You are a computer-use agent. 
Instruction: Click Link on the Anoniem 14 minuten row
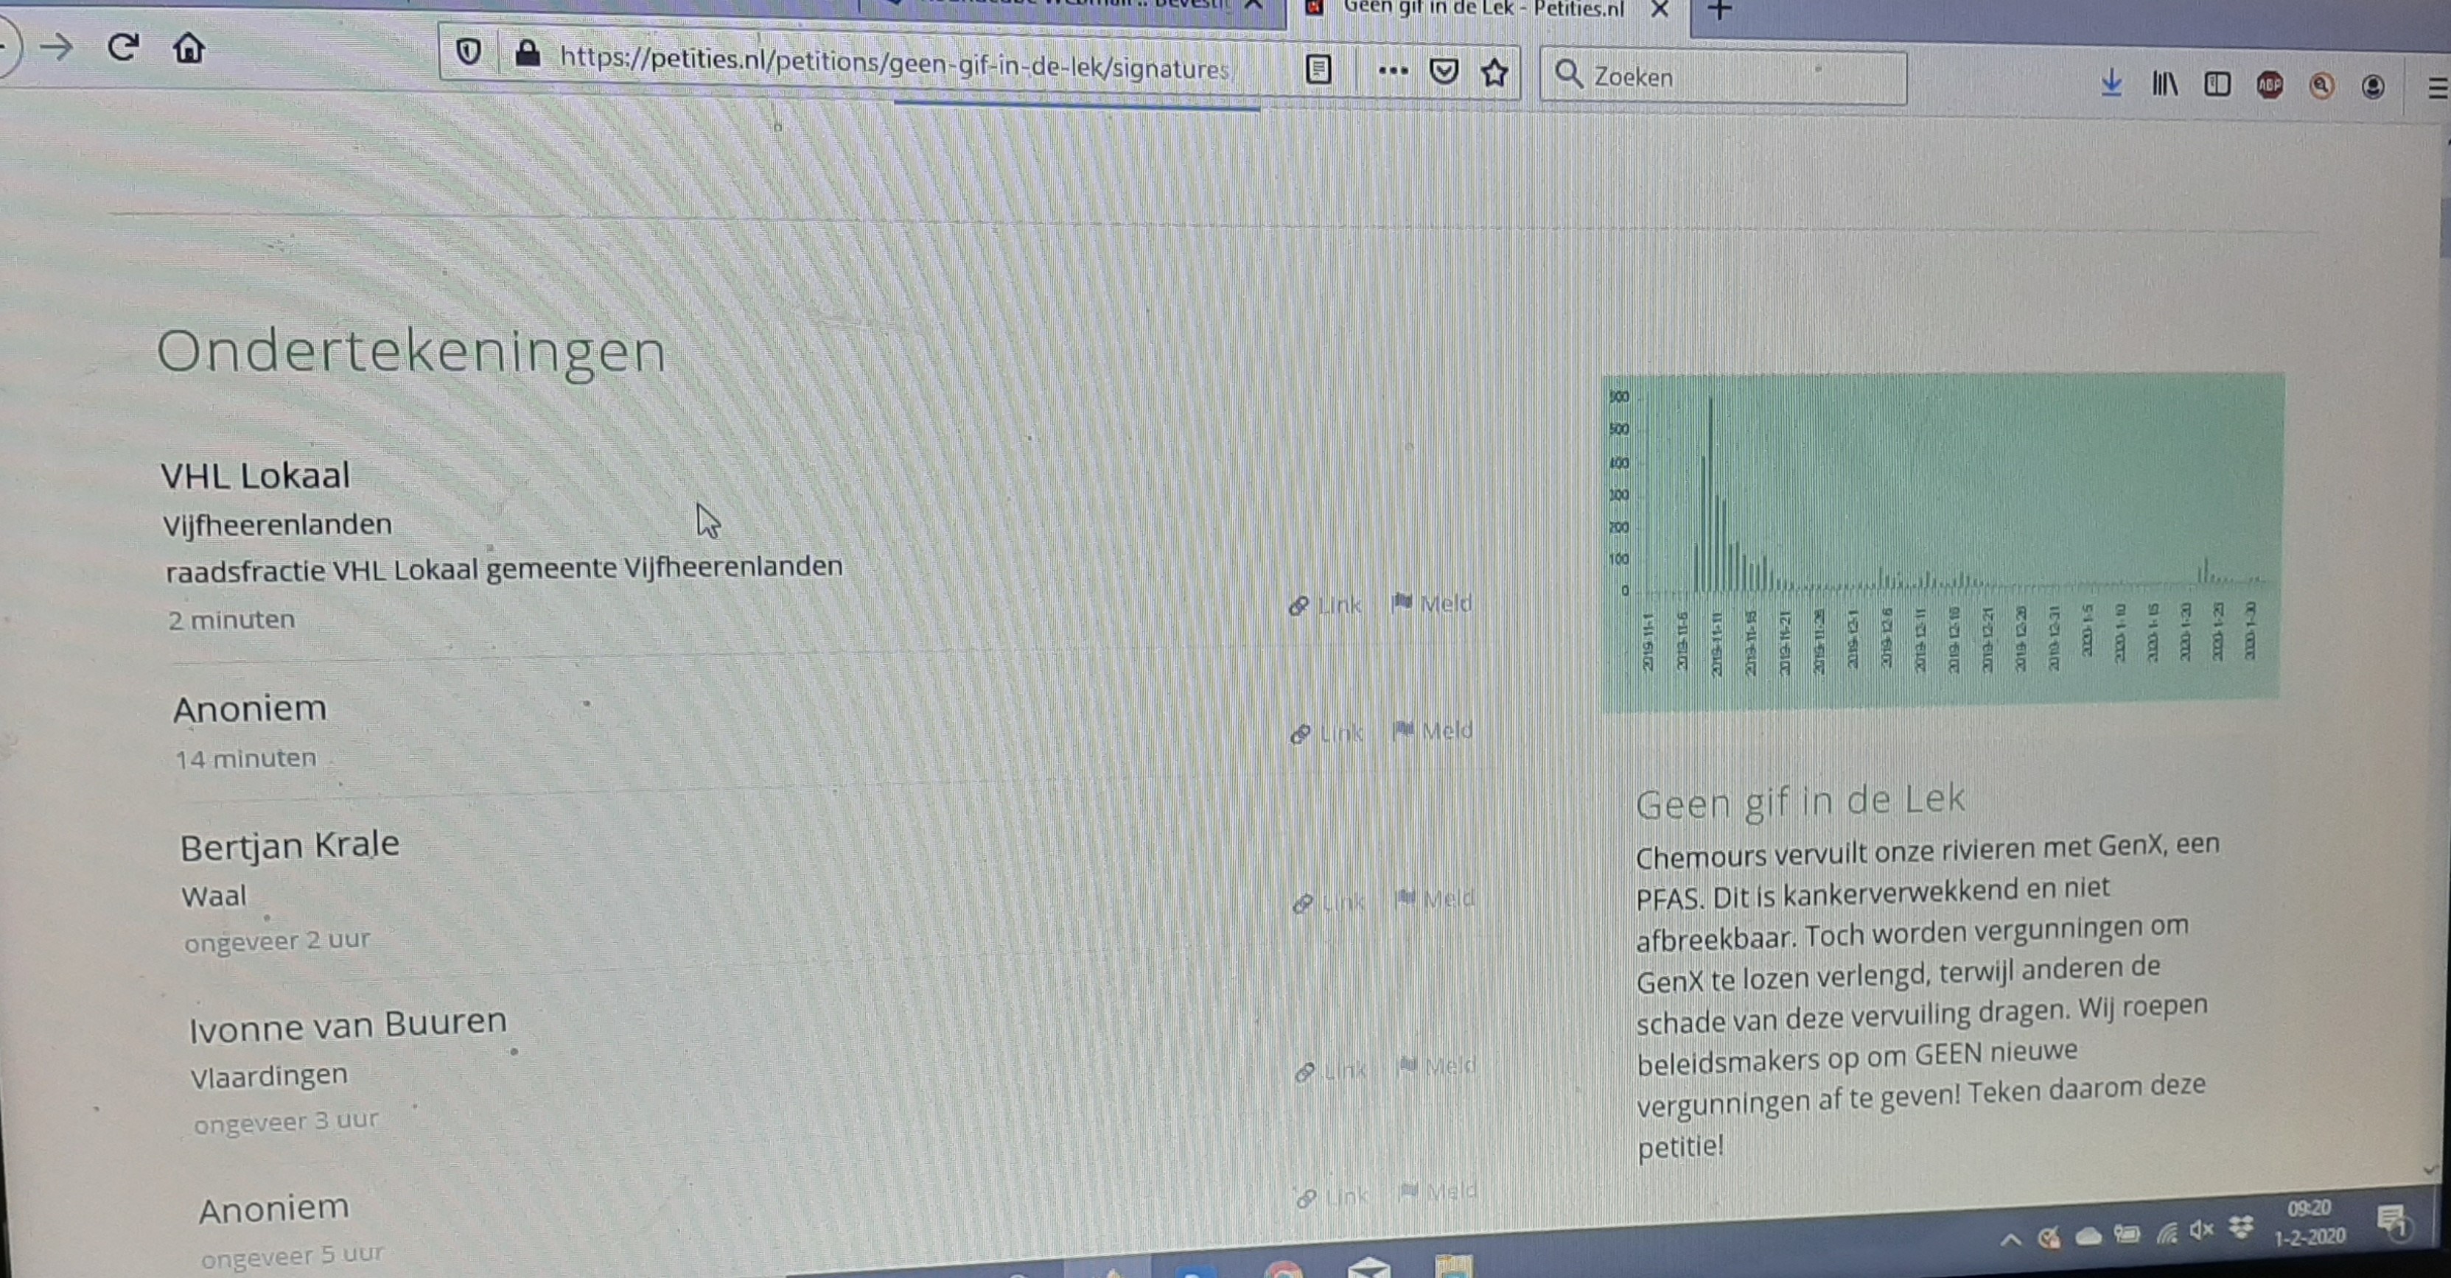click(x=1327, y=733)
